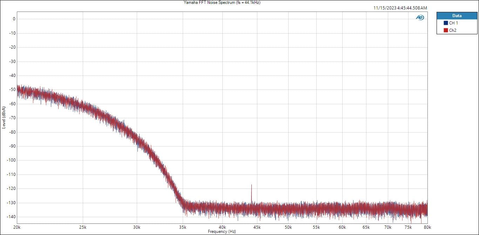
Task: Click the Frequency (Hz) axis label
Action: [222, 232]
